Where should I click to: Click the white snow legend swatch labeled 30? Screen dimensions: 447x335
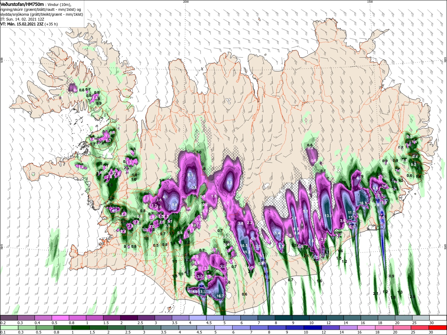click(x=438, y=318)
